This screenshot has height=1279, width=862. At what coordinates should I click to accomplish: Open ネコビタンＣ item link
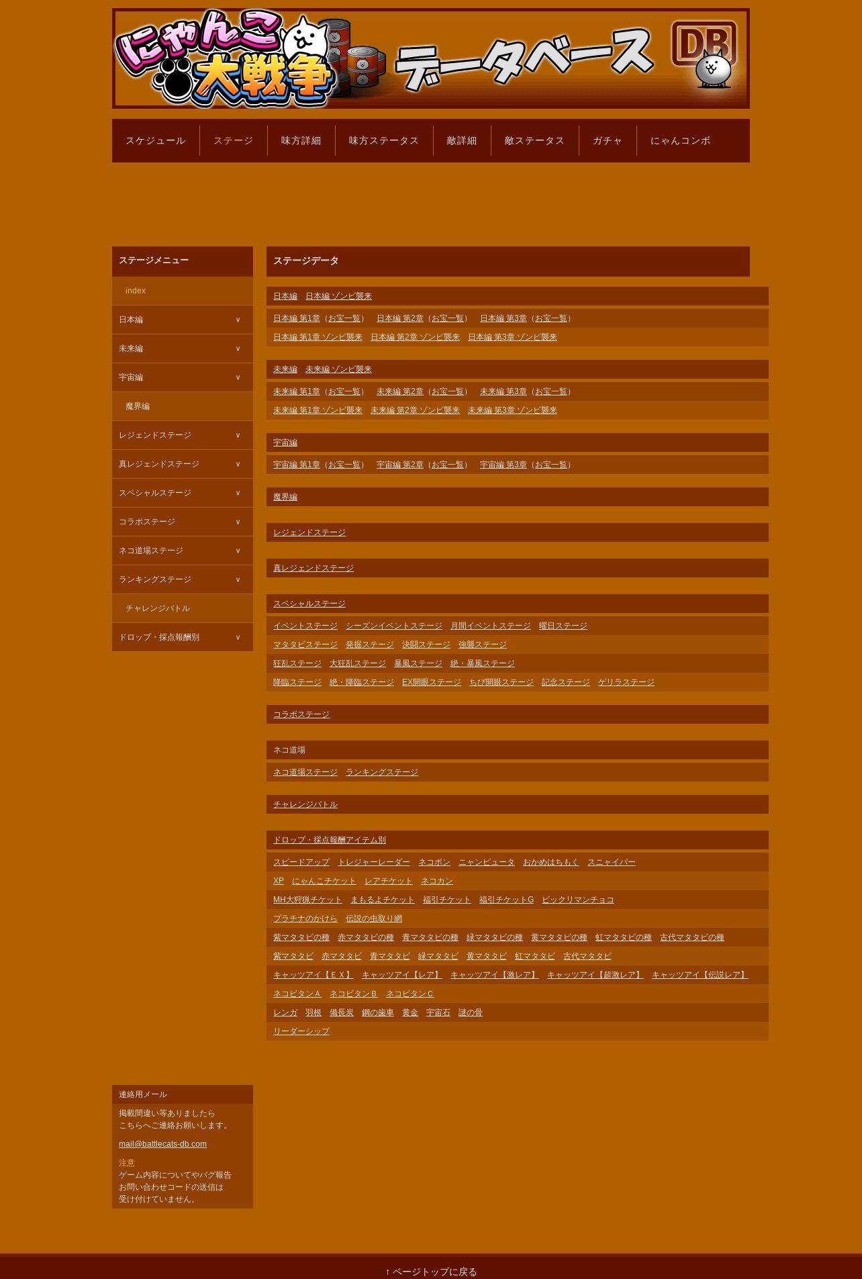410,994
